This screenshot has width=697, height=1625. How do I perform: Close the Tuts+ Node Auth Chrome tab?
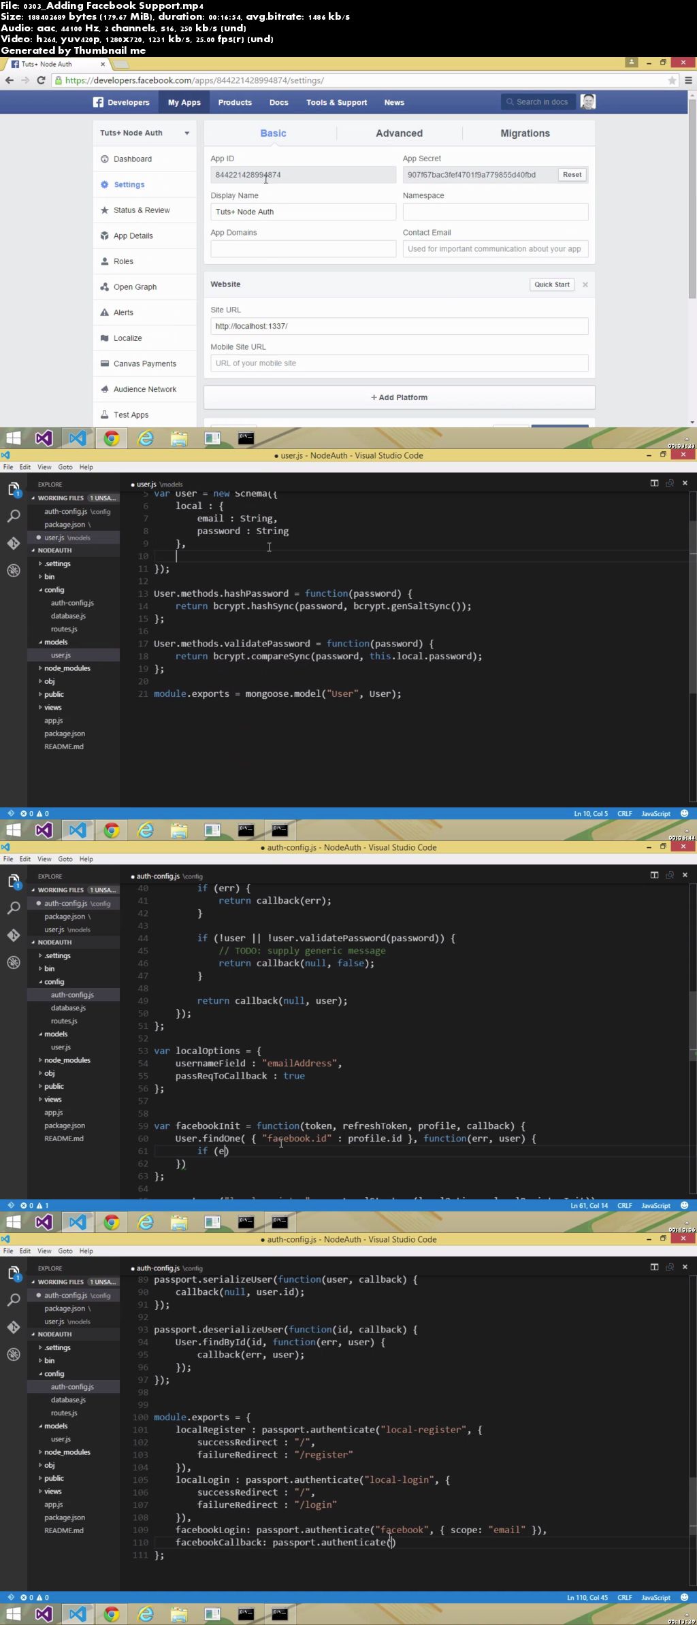point(103,64)
